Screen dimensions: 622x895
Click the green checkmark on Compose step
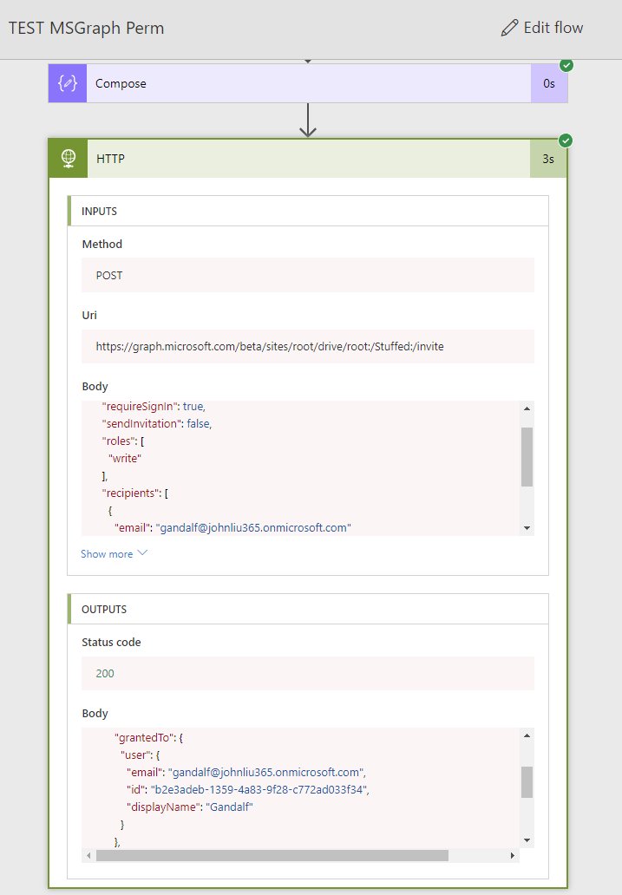566,65
